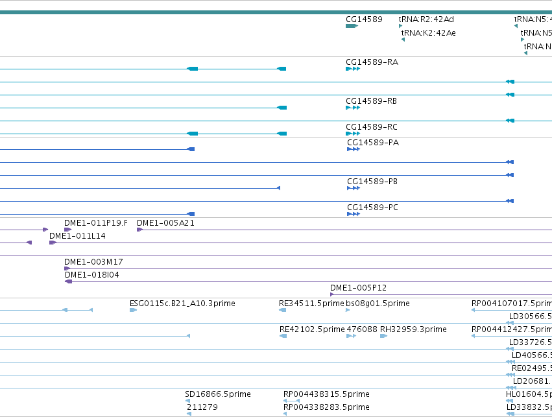Select the RE02495 EST label
The image size is (552, 417).
[x=532, y=368]
